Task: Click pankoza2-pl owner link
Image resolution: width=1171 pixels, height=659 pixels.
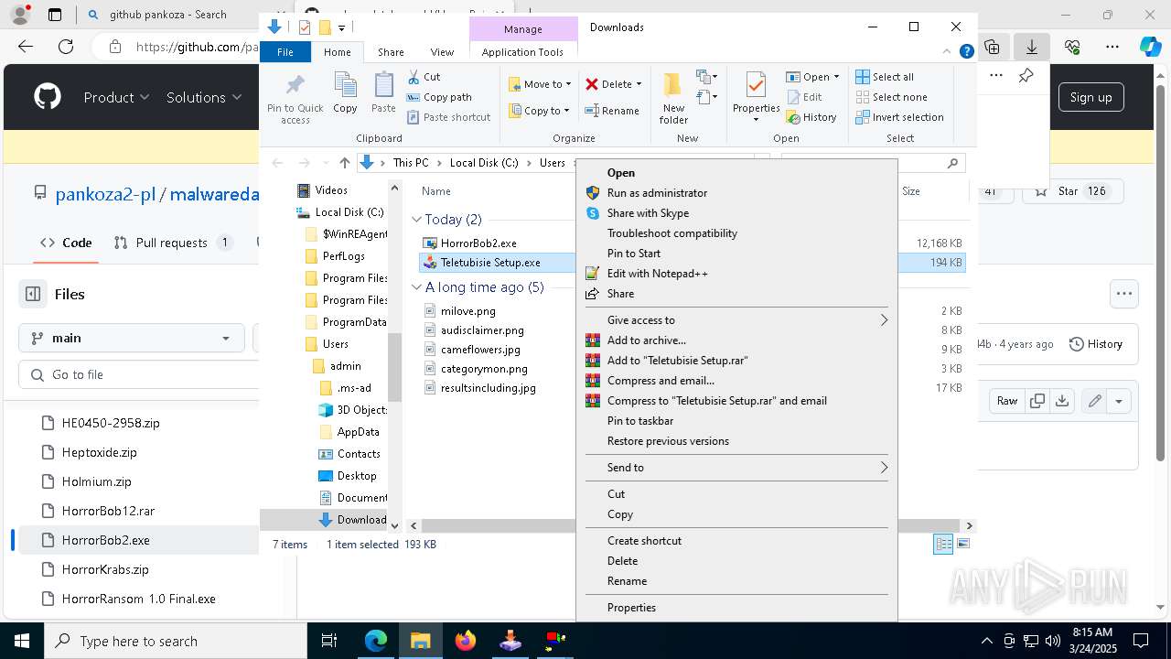Action: coord(105,194)
